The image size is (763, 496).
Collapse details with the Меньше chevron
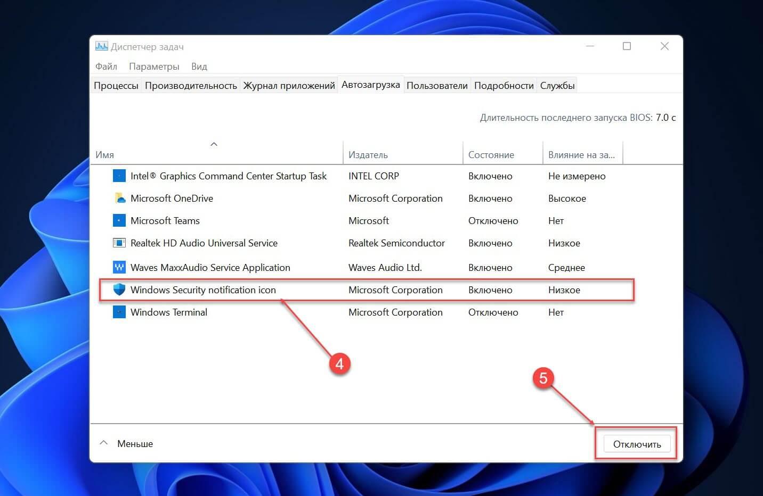(x=104, y=443)
